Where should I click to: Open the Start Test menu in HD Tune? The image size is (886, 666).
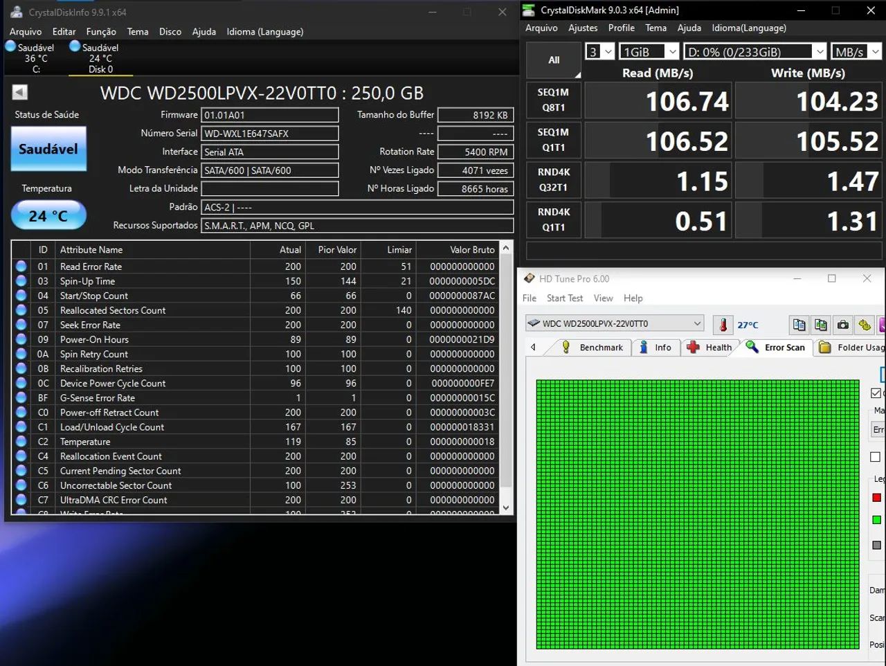coord(565,298)
